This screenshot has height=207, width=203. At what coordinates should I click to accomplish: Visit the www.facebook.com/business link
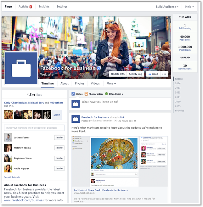click(24, 200)
